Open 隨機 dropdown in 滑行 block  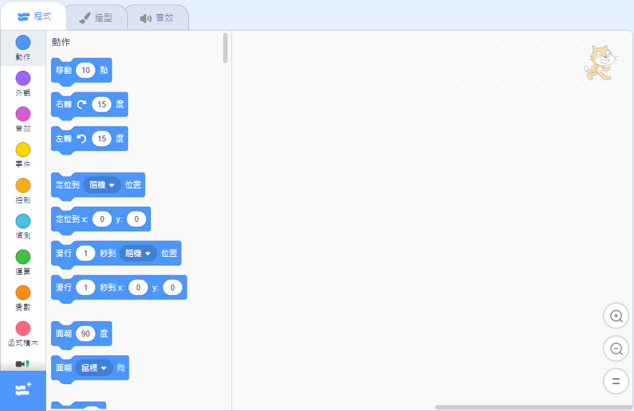click(138, 253)
